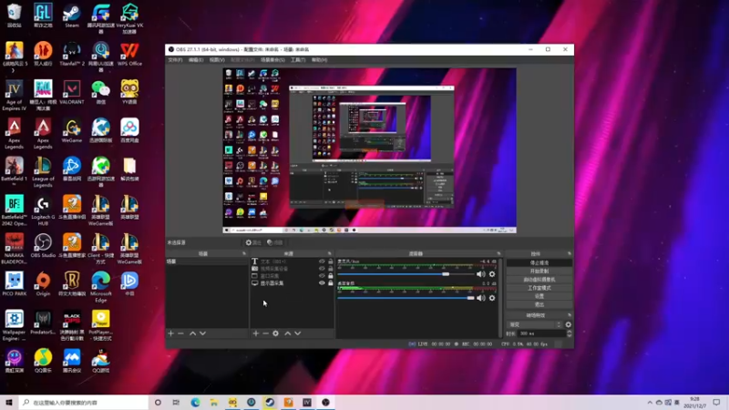
Task: Select the OBS Studio desktop icon
Action: tap(43, 245)
